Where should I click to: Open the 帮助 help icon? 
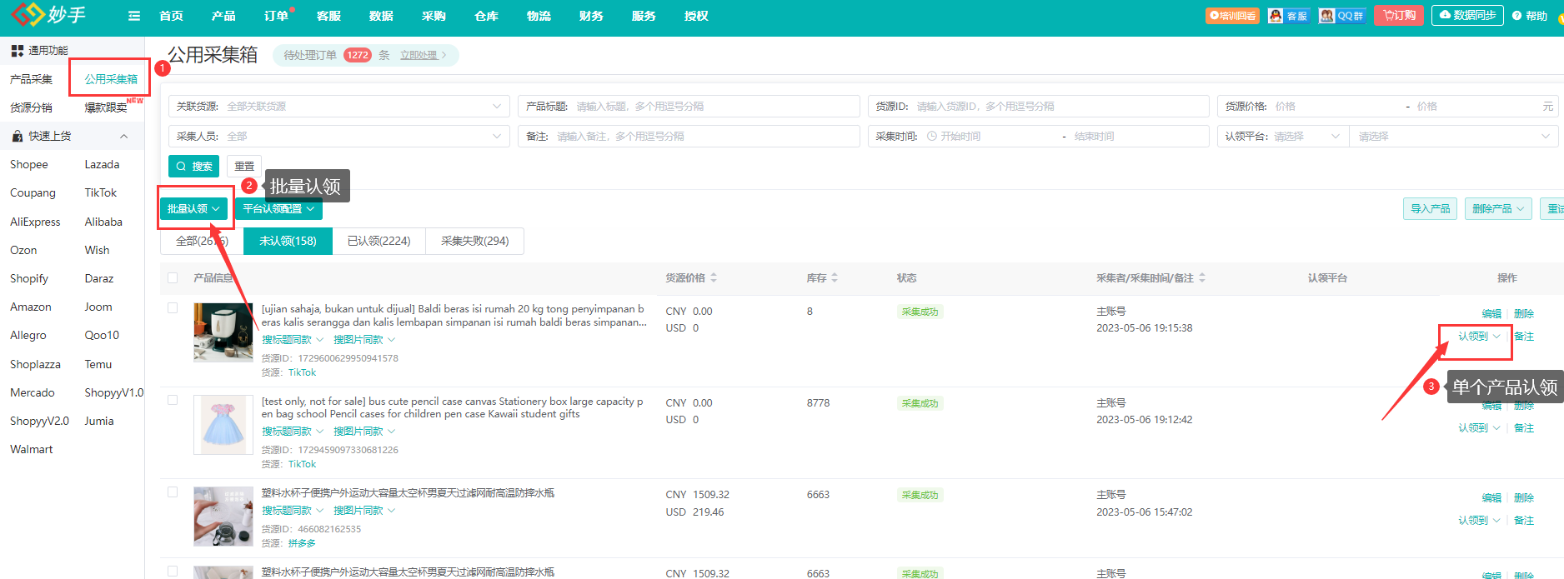1529,16
